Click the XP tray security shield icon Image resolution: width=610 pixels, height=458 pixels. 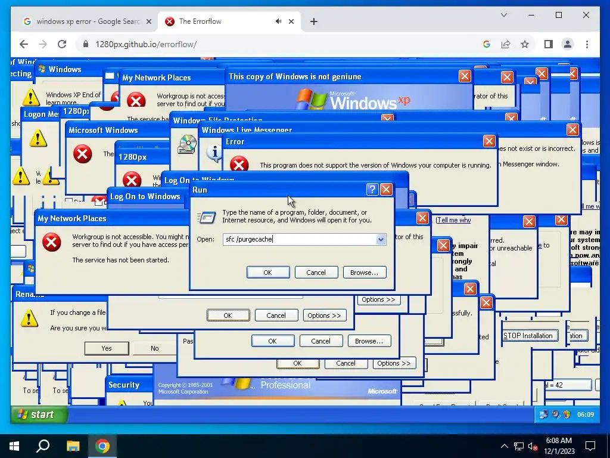pos(567,414)
